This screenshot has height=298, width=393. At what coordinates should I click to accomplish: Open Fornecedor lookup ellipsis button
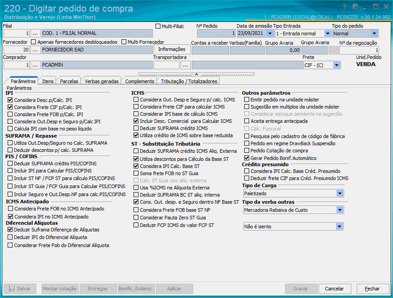(35, 50)
